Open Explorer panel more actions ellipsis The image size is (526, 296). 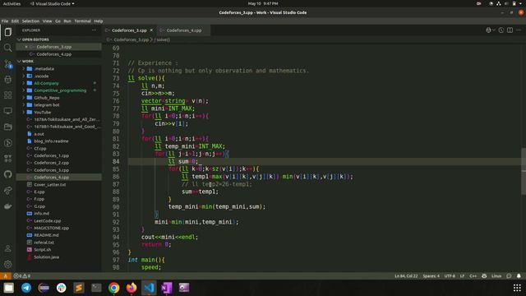[95, 30]
